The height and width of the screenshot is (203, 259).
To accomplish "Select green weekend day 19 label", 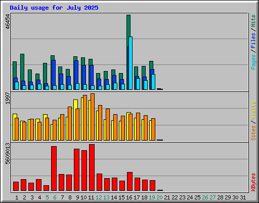I will click(152, 197).
